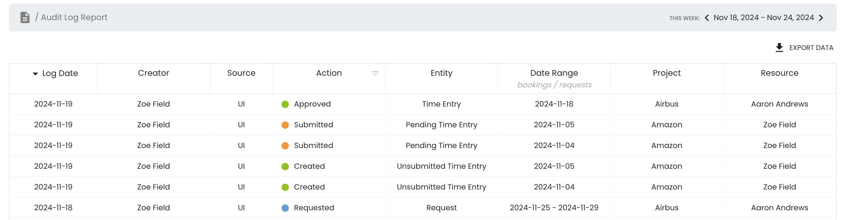This screenshot has height=220, width=848.
Task: Click the Log Date sort arrow
Action: click(35, 74)
